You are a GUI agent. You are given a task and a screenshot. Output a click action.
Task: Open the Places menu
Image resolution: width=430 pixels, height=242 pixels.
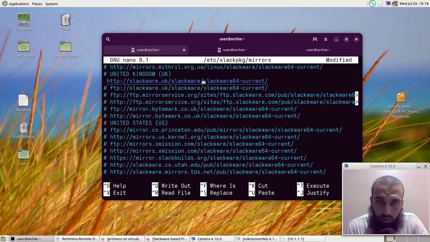pyautogui.click(x=37, y=4)
